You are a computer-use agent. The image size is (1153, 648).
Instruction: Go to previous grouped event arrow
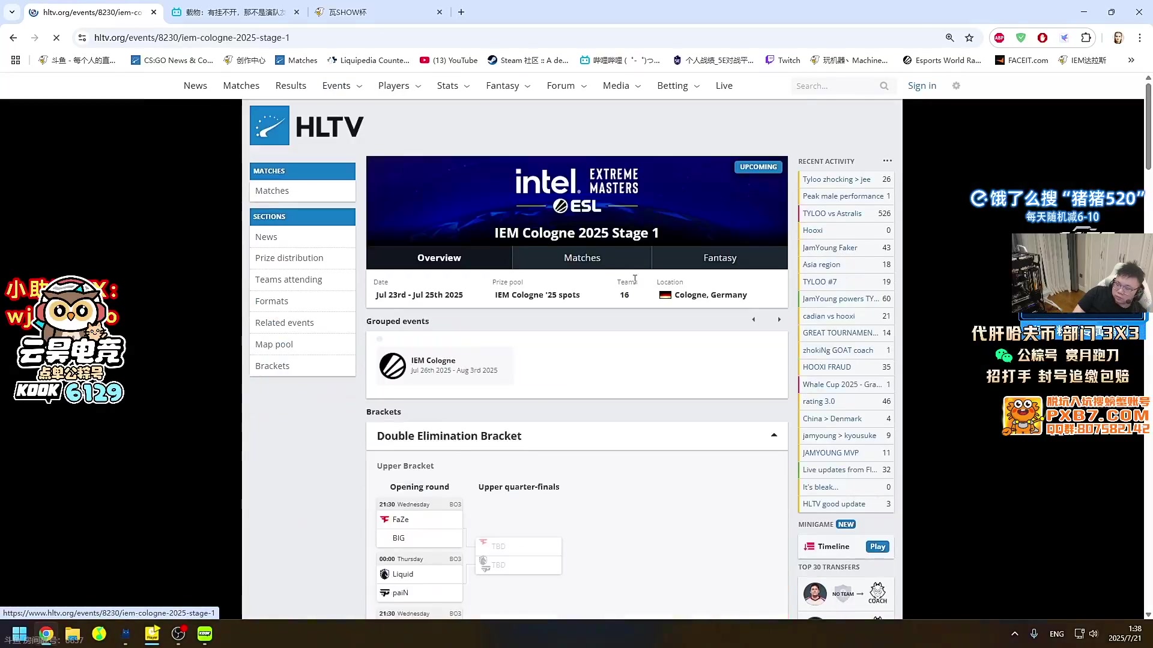tap(754, 320)
